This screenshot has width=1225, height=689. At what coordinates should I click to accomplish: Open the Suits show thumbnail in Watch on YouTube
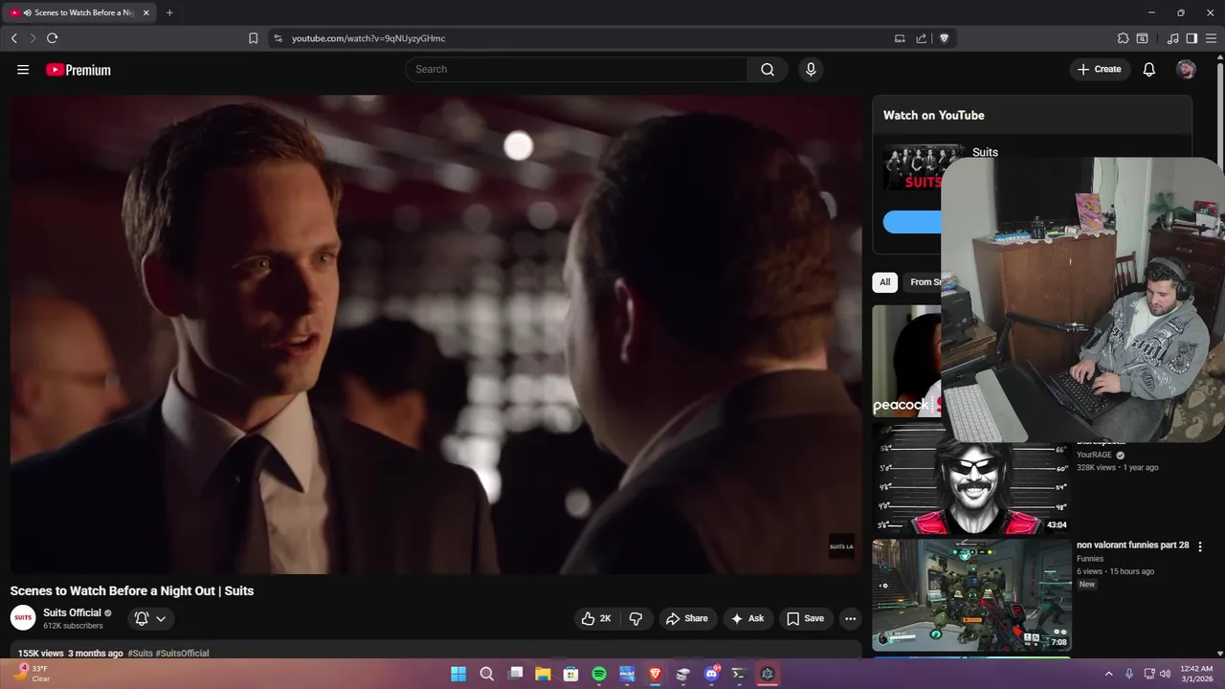pyautogui.click(x=912, y=167)
